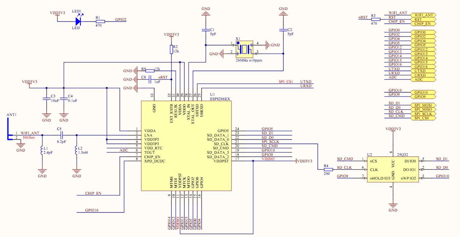Select GND symbol under U2 pin 4
The height and width of the screenshot is (237, 460).
pyautogui.click(x=393, y=207)
